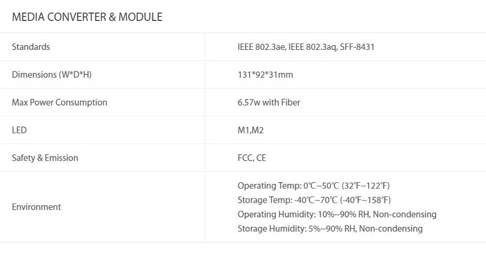
Task: Click the 131*92*31mm dimensions value
Action: (265, 75)
